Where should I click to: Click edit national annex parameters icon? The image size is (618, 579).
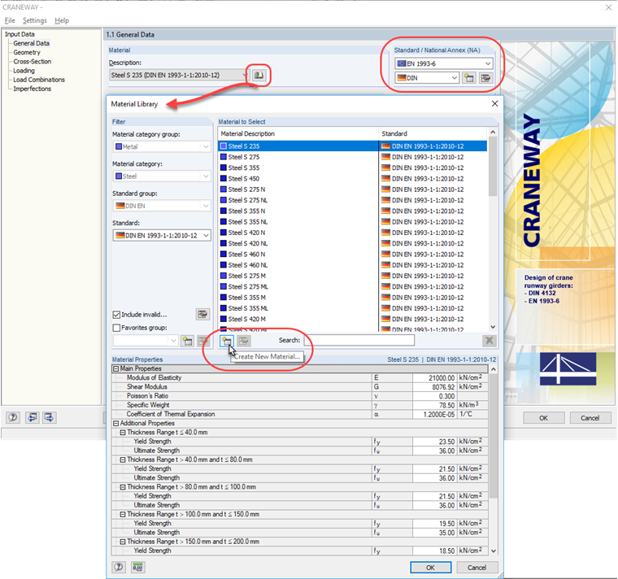click(x=485, y=77)
